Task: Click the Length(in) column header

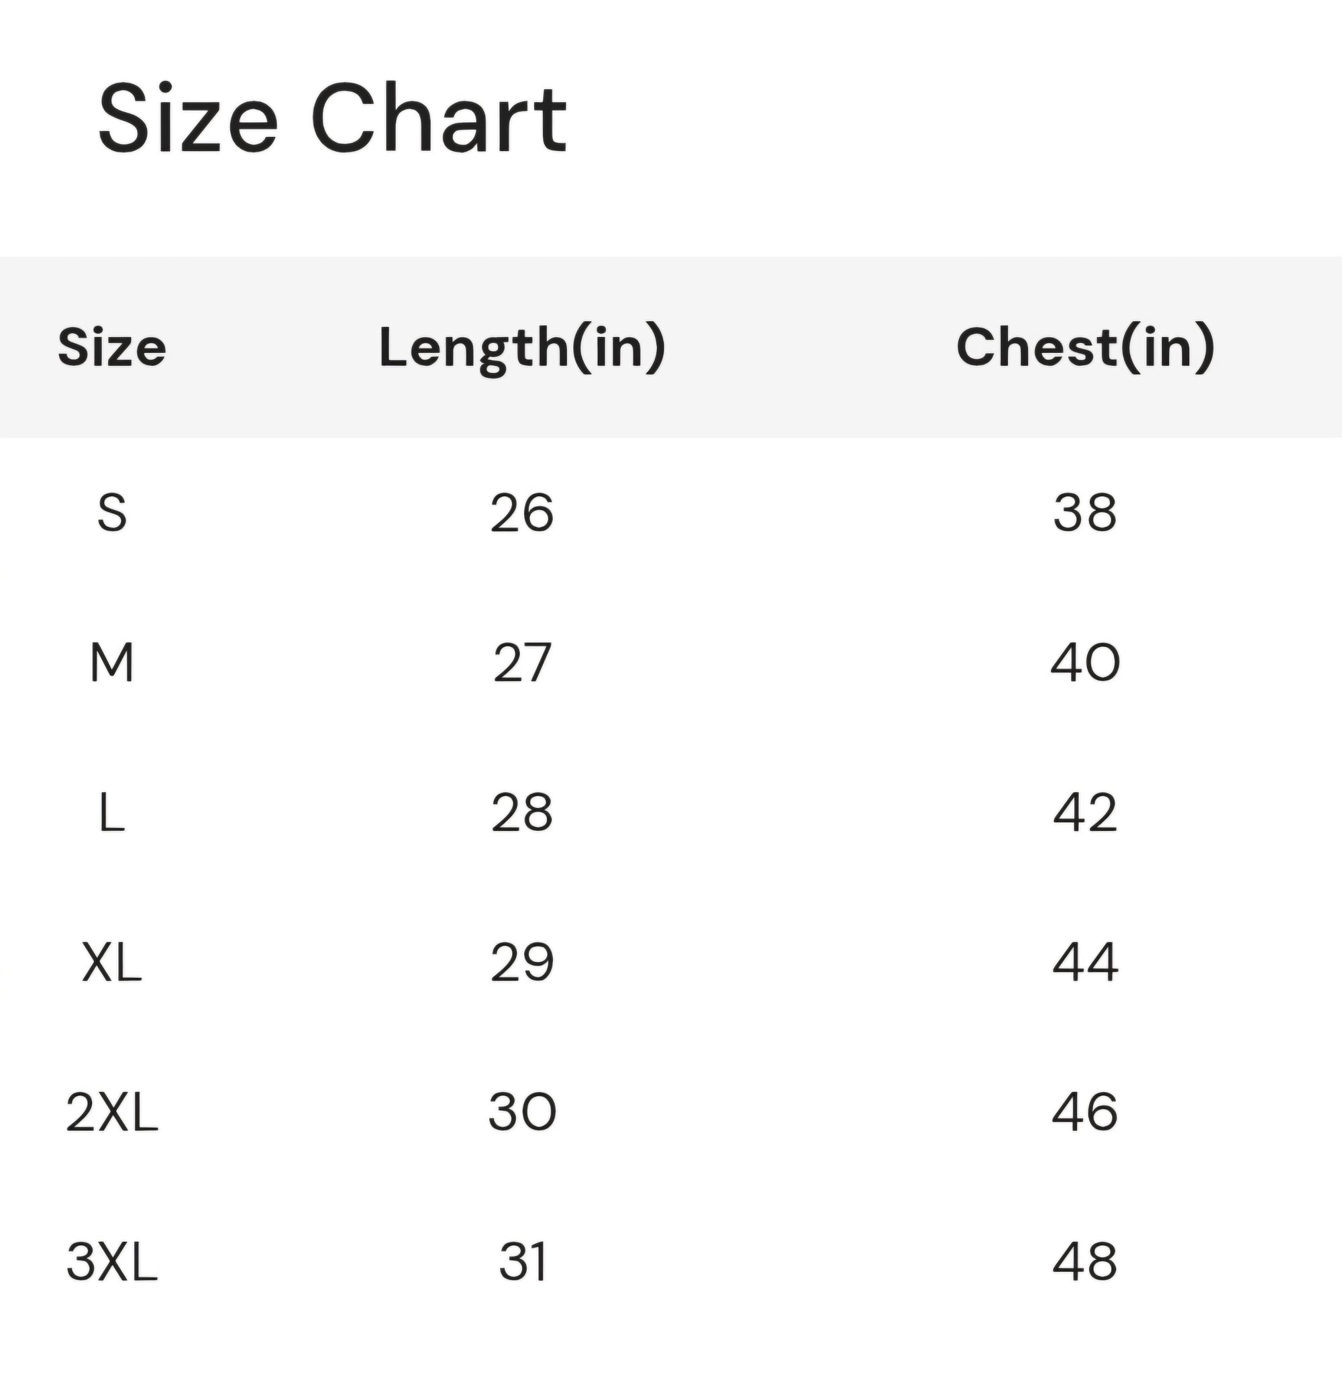Action: tap(522, 348)
